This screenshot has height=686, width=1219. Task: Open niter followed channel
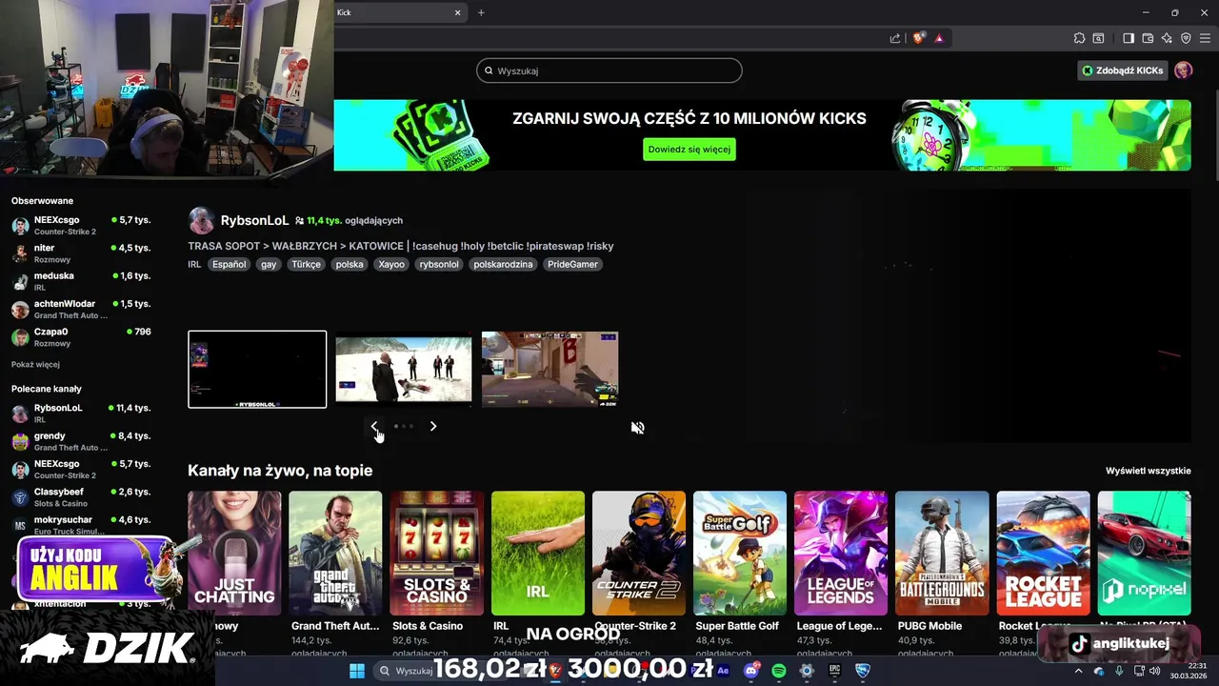pos(82,252)
